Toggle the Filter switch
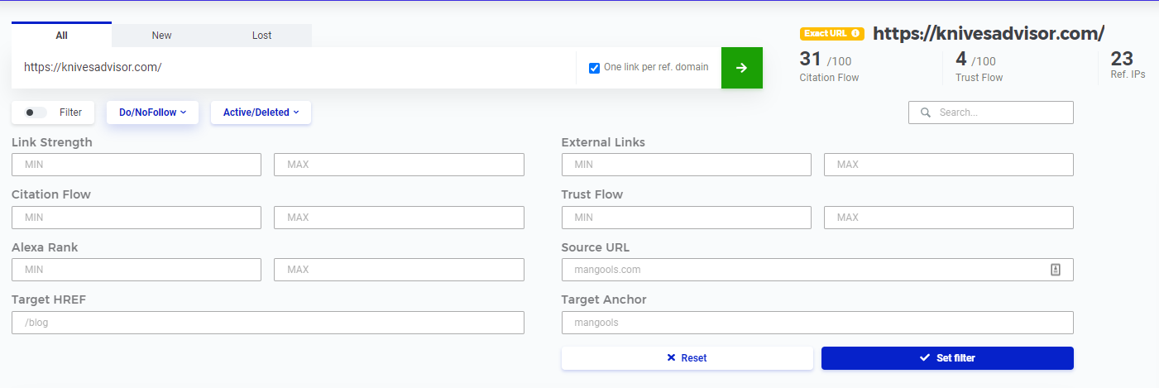This screenshot has height=388, width=1159. click(36, 113)
